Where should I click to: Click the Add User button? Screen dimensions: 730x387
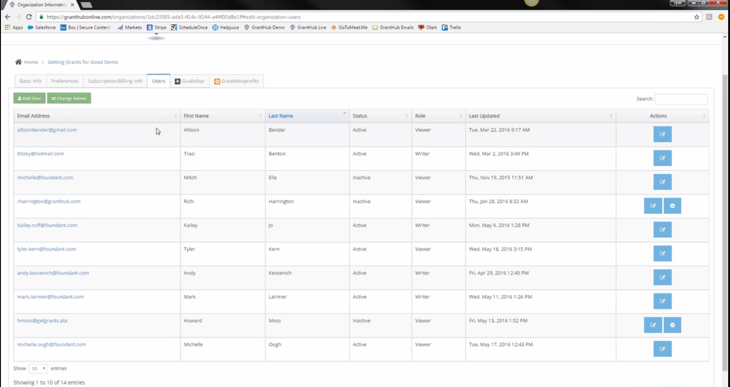pos(30,98)
